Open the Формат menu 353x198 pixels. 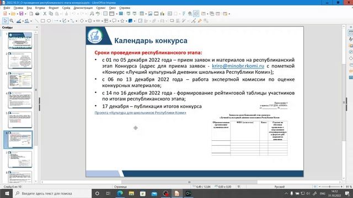[x=54, y=8]
